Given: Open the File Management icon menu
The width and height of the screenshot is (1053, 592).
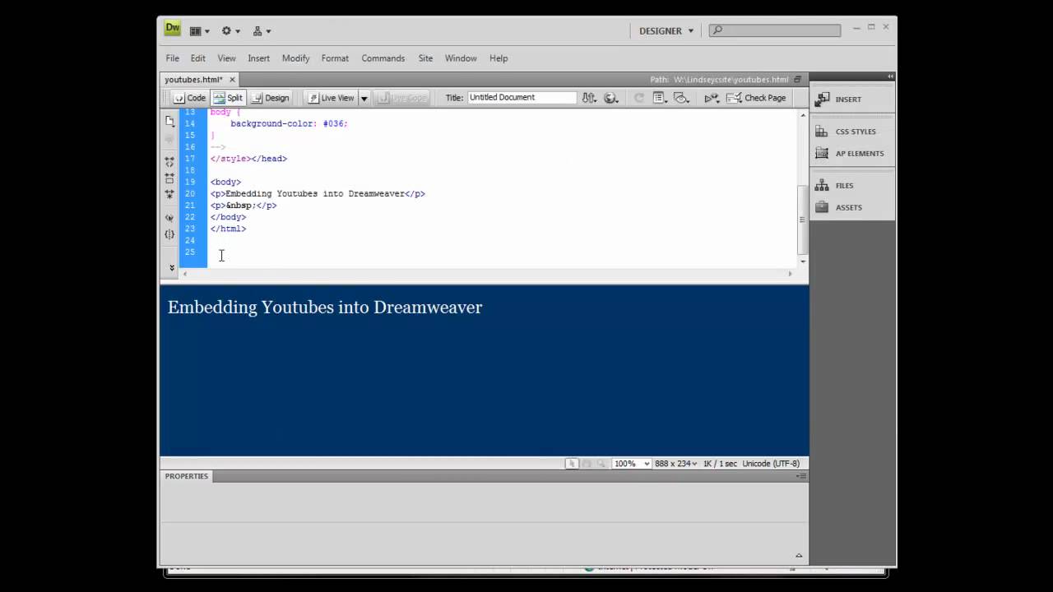Looking at the screenshot, I should 589,98.
